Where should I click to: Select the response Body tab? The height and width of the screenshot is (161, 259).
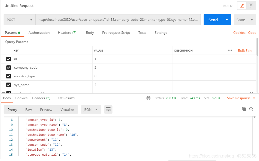click(7, 98)
